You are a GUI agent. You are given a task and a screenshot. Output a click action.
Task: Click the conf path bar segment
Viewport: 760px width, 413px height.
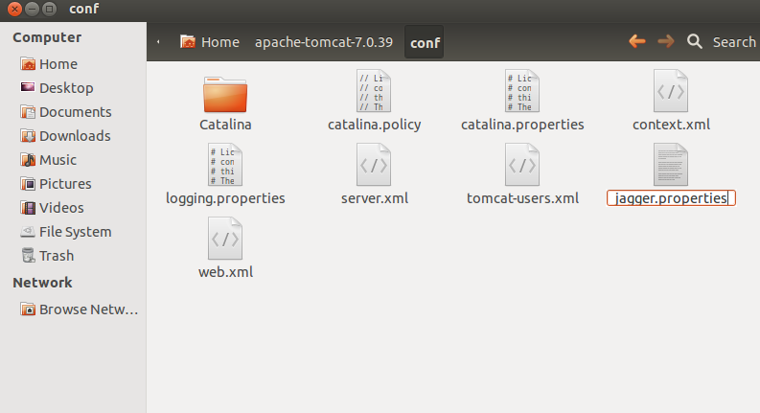[425, 42]
